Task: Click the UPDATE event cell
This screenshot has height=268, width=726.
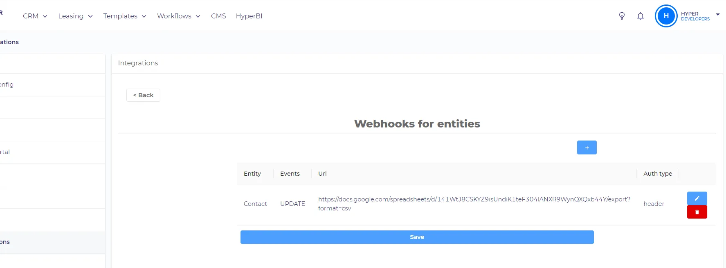Action: coord(292,204)
